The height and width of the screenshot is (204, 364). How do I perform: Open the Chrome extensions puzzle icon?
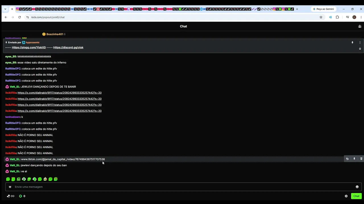(x=337, y=17)
